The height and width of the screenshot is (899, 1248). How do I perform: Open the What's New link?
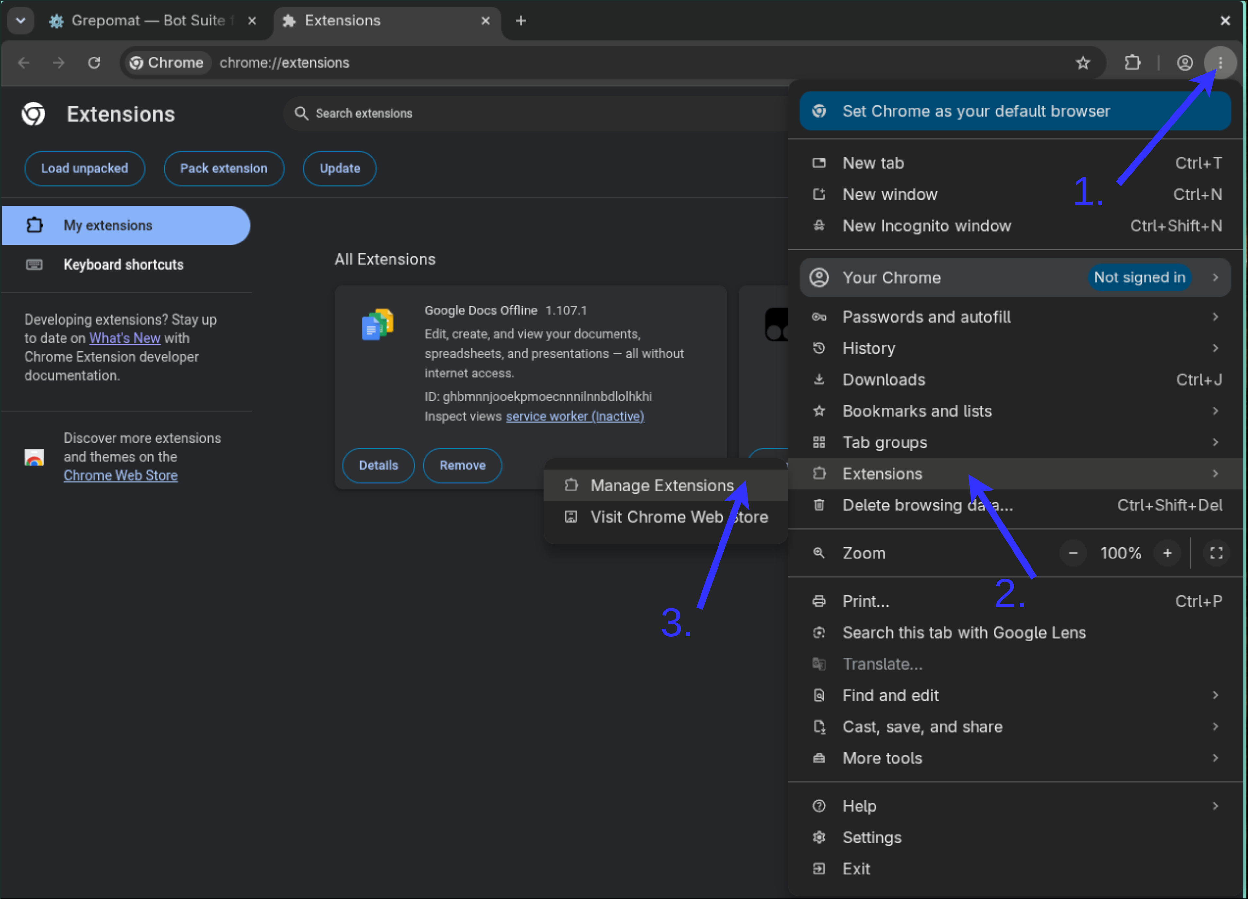click(125, 338)
